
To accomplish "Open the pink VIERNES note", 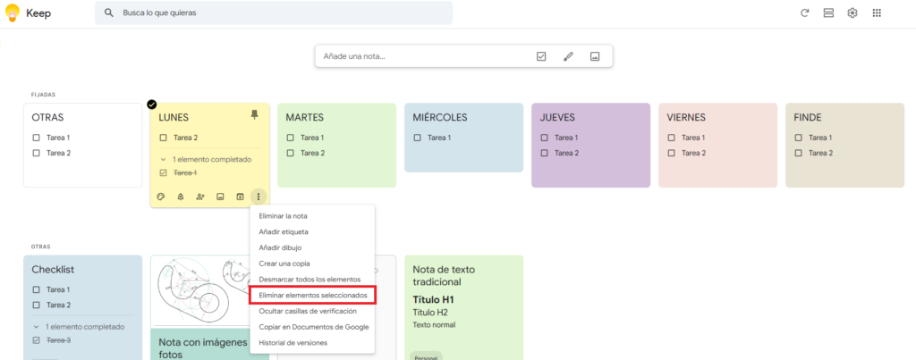I will click(x=718, y=146).
